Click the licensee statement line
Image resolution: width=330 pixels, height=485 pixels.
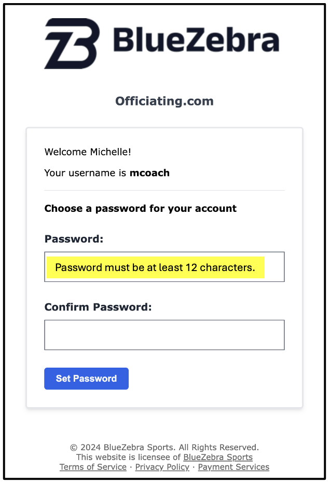tap(164, 457)
